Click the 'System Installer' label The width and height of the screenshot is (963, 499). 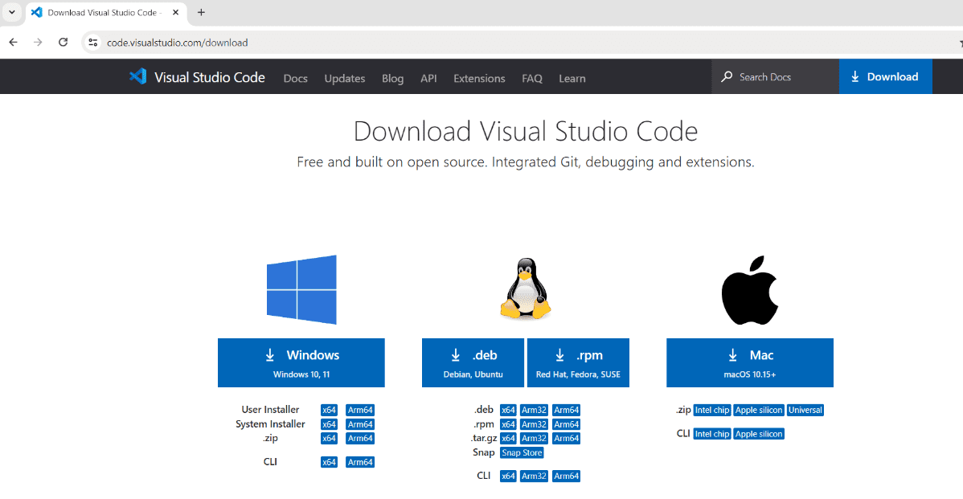tap(270, 424)
